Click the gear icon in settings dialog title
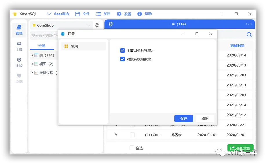Screen dimensions: 266x164 click(63, 34)
